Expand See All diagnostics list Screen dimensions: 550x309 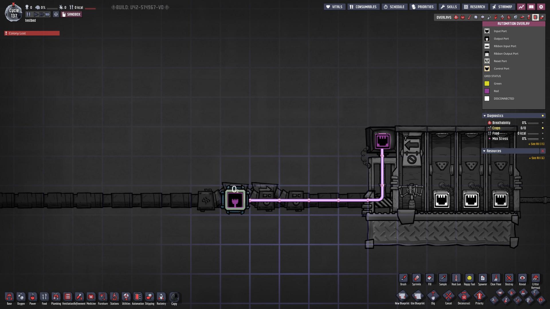coord(536,144)
